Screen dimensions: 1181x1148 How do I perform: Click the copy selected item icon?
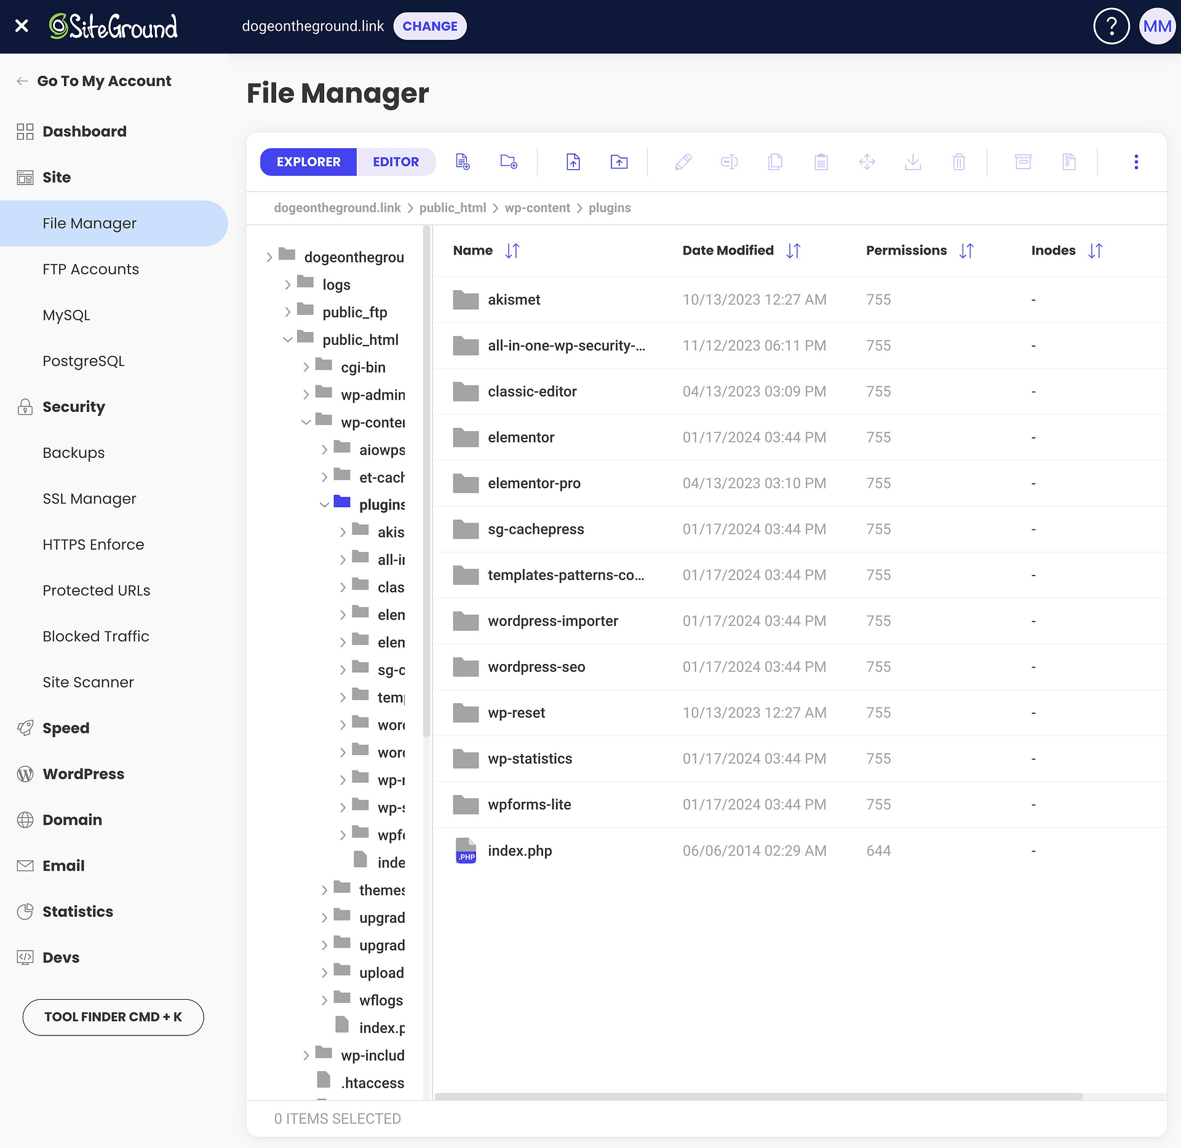775,161
